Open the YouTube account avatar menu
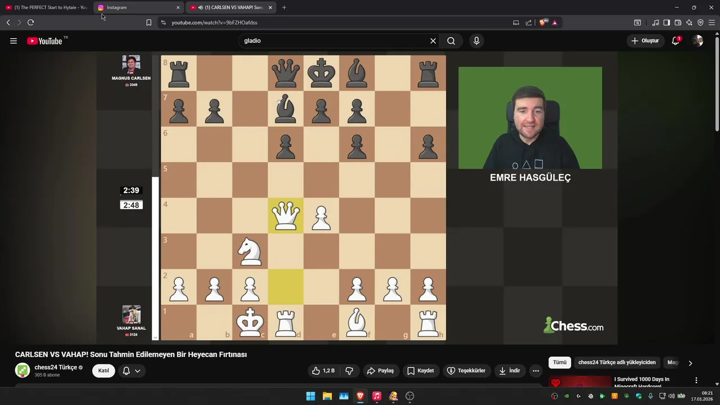 coord(698,41)
